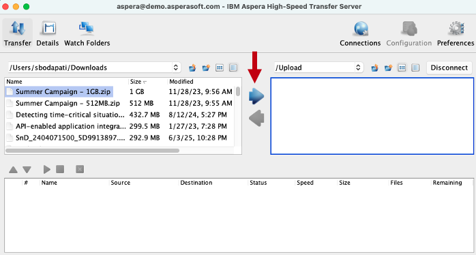Remove transfer with X button
This screenshot has height=255, width=476.
(x=80, y=169)
